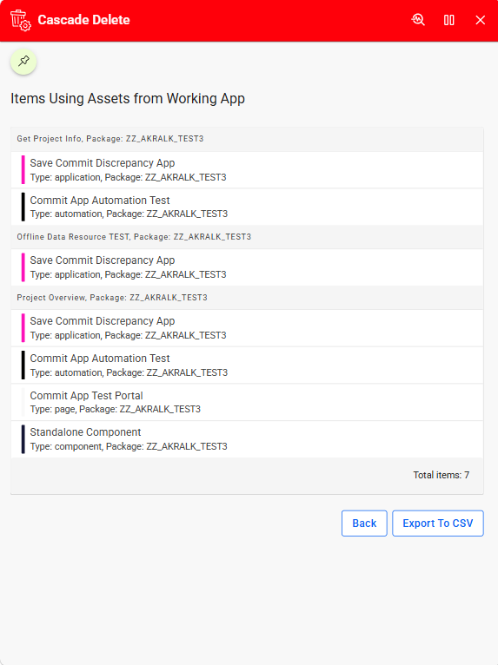Close the Cascade Delete panel

click(480, 20)
